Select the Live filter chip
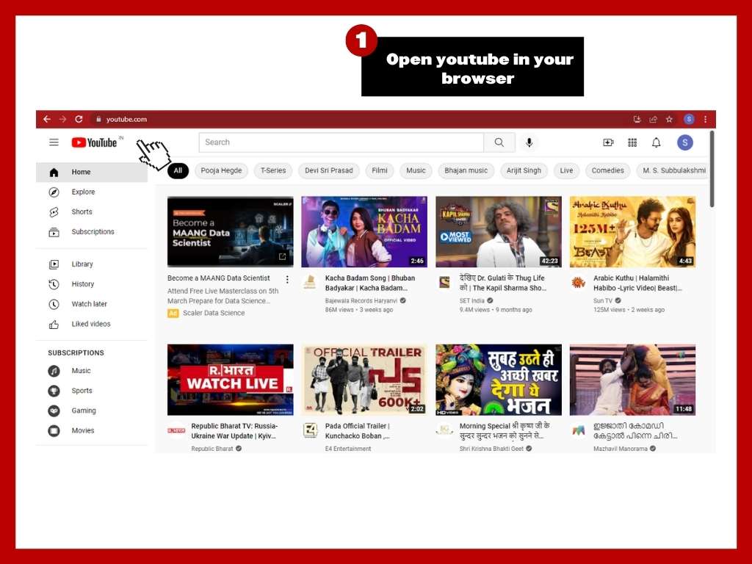 [x=566, y=170]
